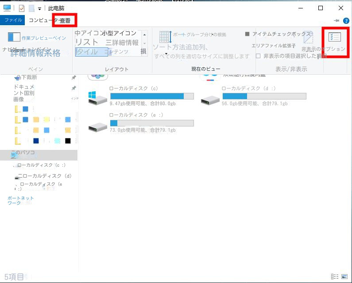352x283 pixels.
Task: Click the disk C usage bar
Action: (152, 96)
